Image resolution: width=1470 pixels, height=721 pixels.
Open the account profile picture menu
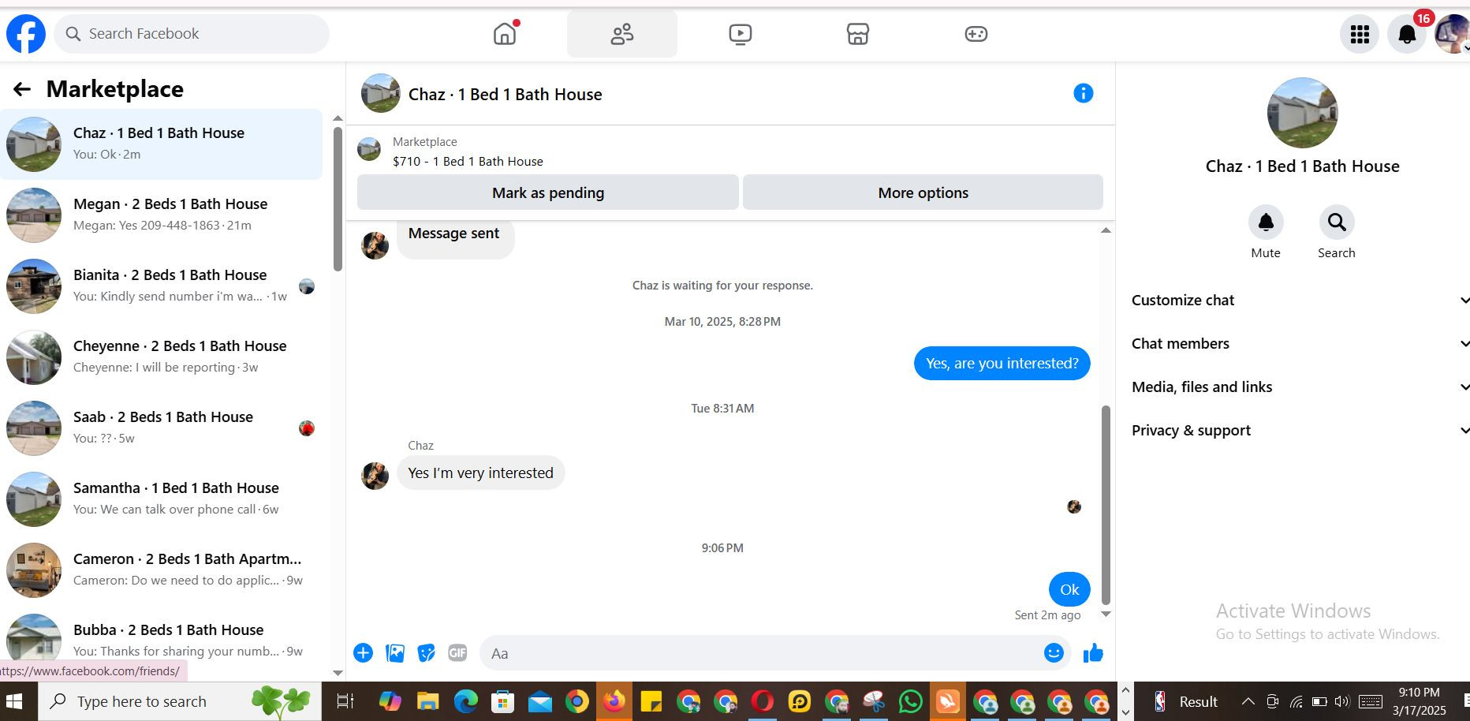point(1453,34)
